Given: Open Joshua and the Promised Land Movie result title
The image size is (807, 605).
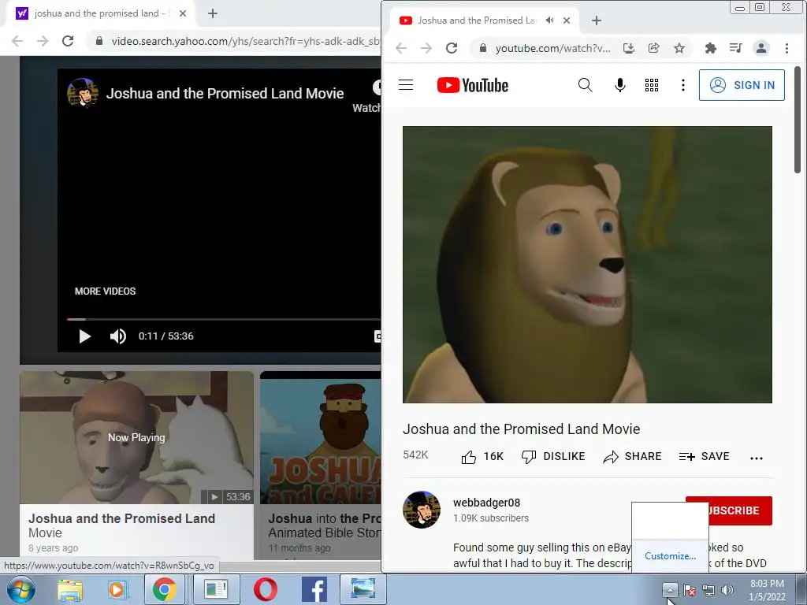Looking at the screenshot, I should tap(121, 525).
